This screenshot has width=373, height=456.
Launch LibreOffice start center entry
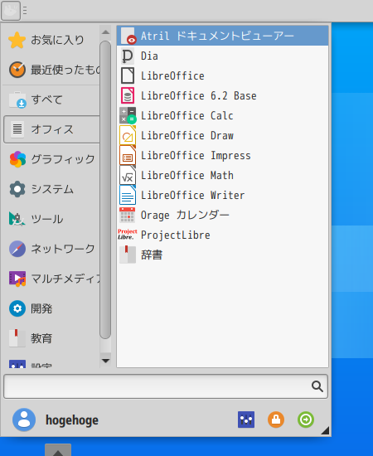tap(222, 75)
